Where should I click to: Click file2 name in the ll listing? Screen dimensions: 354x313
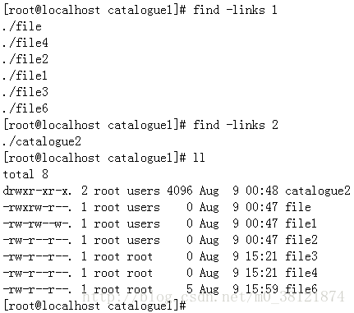(x=301, y=240)
